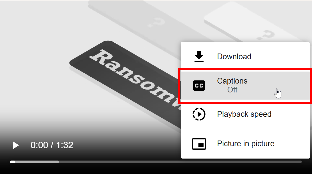This screenshot has width=312, height=174.
Task: Click the highlighted Captions row near the cursor
Action: tap(245, 86)
